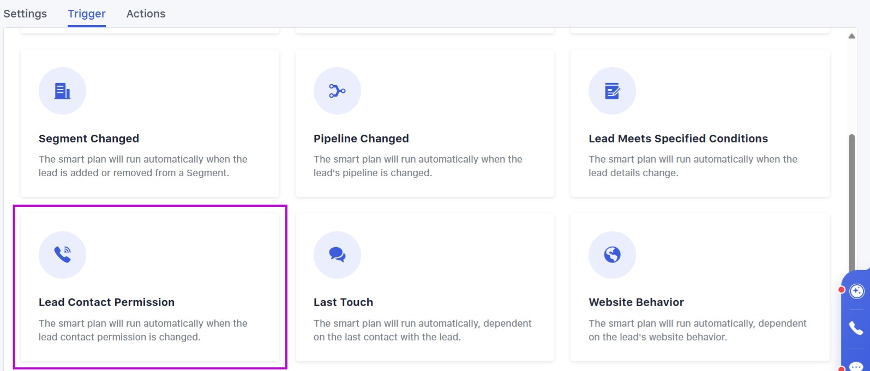The width and height of the screenshot is (870, 371).
Task: Switch to the Settings tab
Action: (x=25, y=14)
